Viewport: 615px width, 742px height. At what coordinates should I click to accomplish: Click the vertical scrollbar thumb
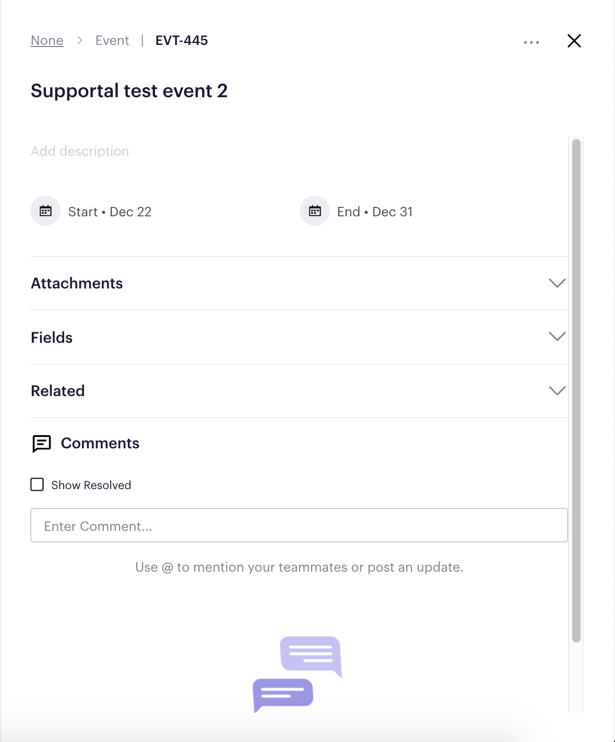click(x=576, y=390)
